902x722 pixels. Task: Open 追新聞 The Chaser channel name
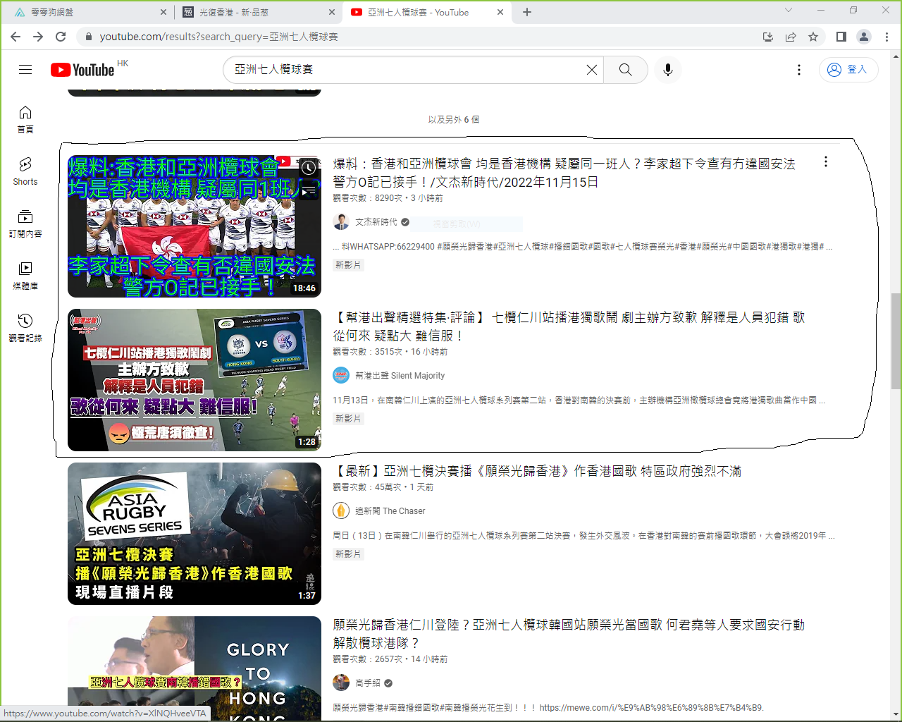click(x=390, y=511)
